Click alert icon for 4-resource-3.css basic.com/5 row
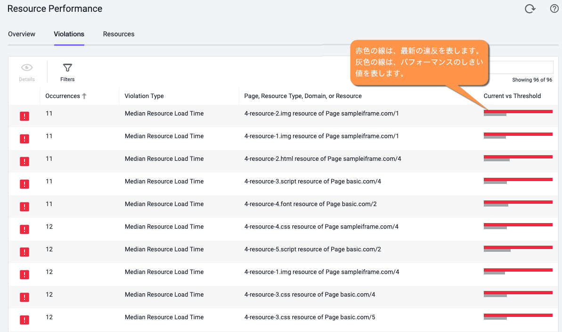Screen dimensions: 562x332 pyautogui.click(x=24, y=319)
